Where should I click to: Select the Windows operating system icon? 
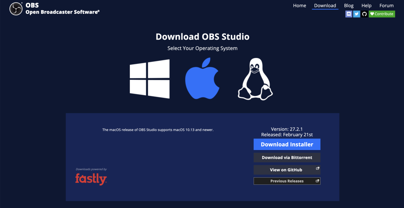click(150, 79)
